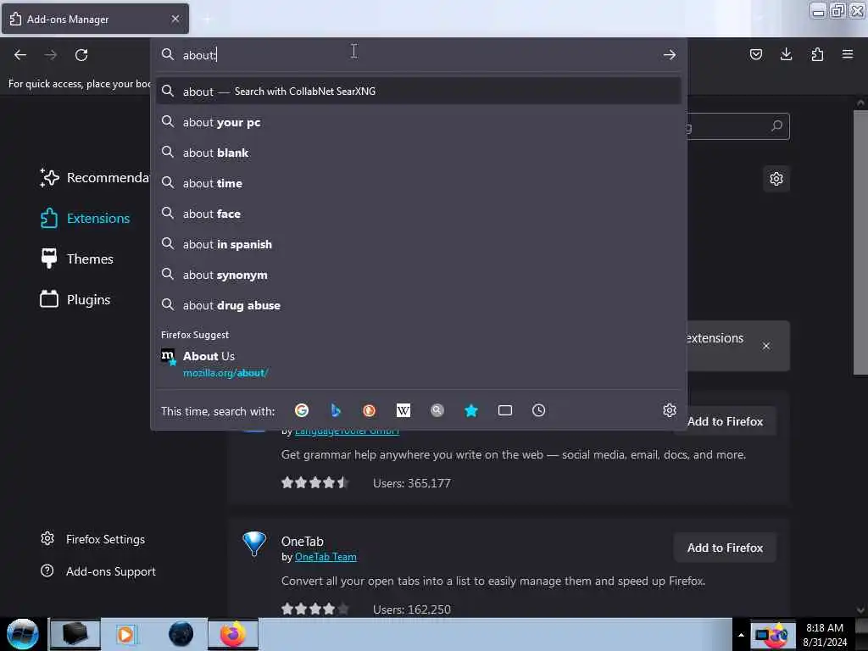Open the black box taskbar icon
The height and width of the screenshot is (651, 868).
[x=75, y=634]
